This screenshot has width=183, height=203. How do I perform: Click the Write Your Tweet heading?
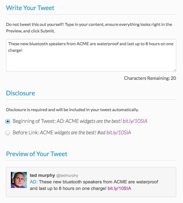pyautogui.click(x=30, y=8)
